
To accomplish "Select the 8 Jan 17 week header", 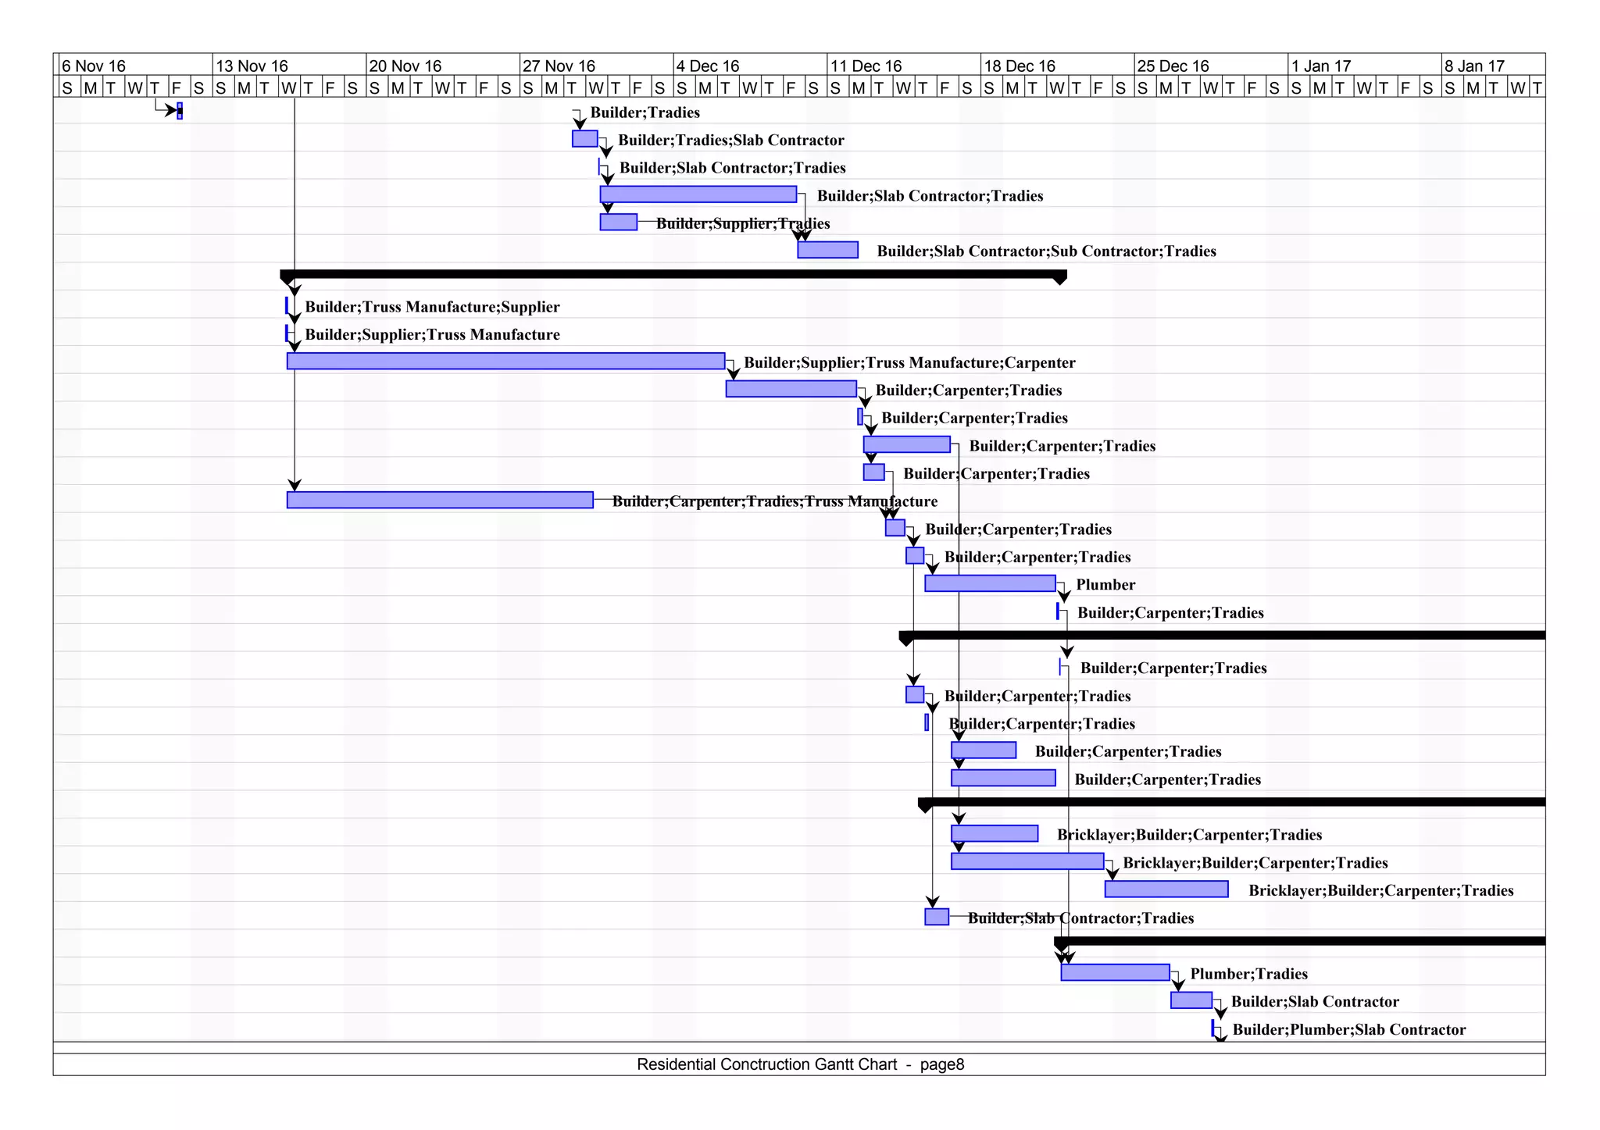I will coord(1494,66).
